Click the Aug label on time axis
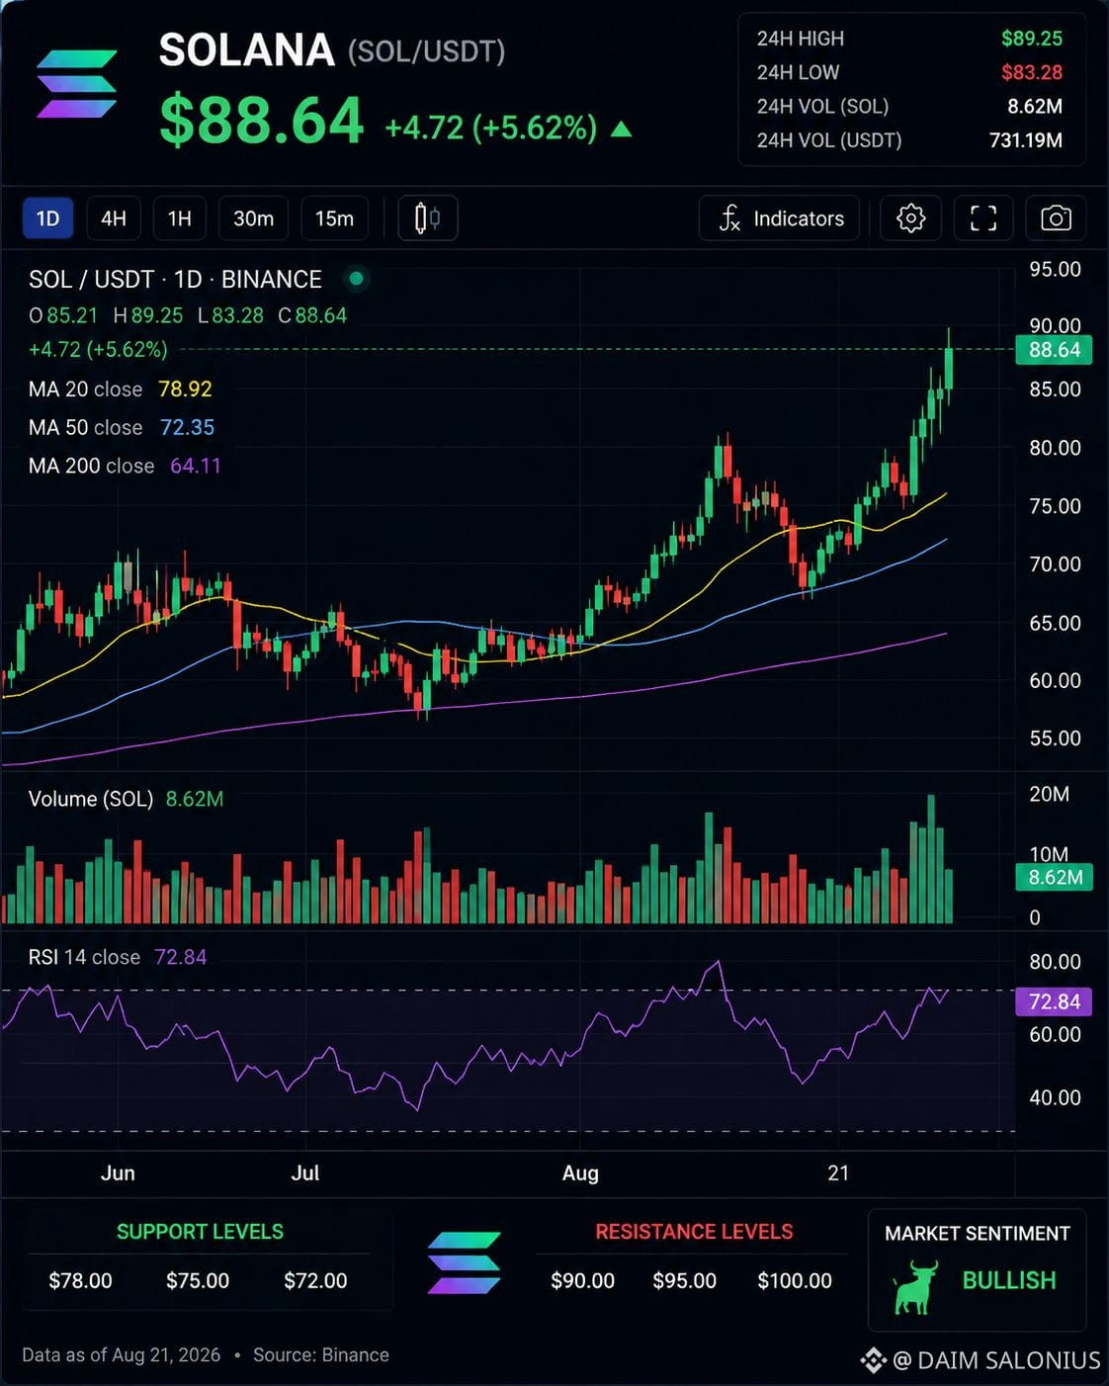Image resolution: width=1109 pixels, height=1386 pixels. pos(580,1173)
